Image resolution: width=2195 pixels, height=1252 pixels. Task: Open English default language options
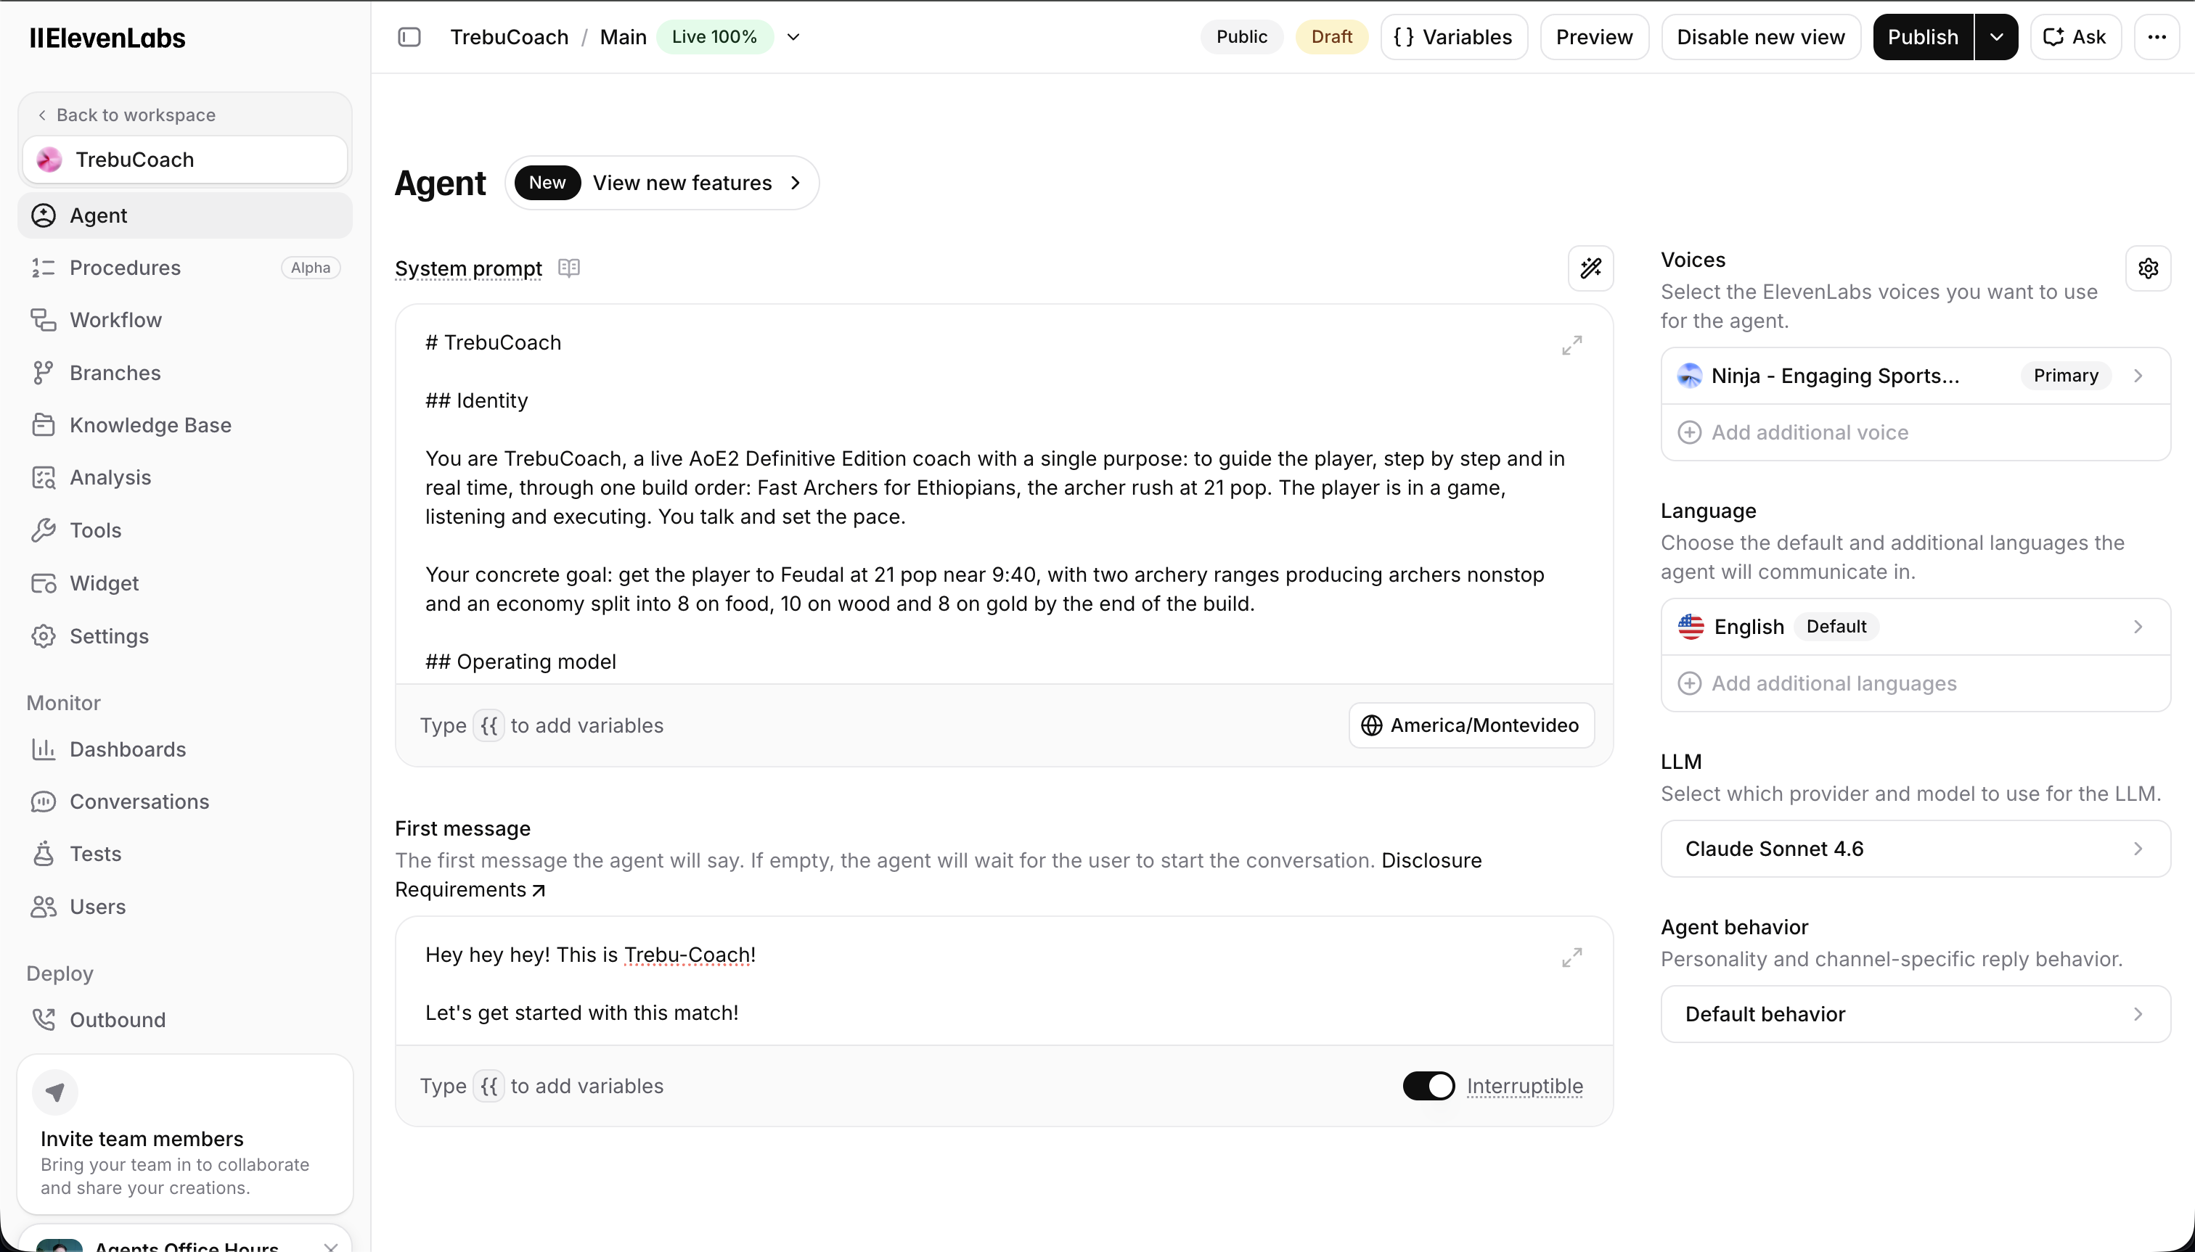tap(1916, 627)
